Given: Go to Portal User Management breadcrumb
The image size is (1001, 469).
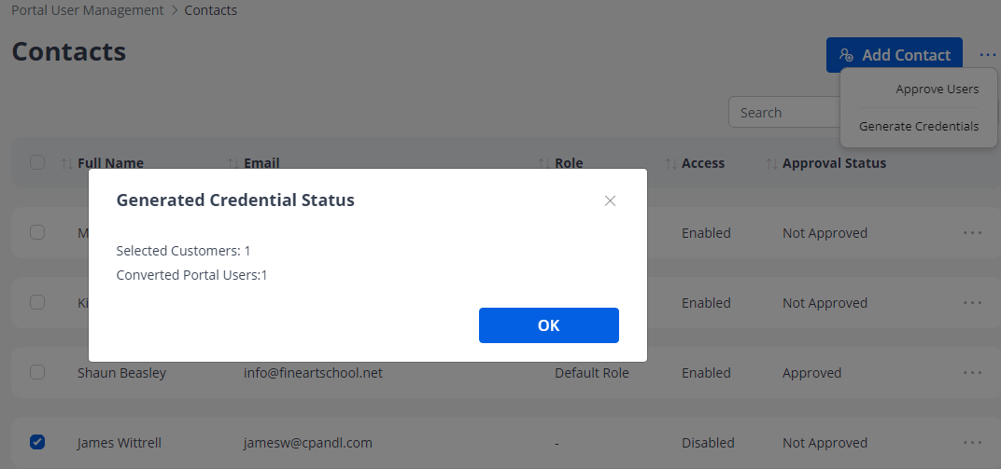Looking at the screenshot, I should click(88, 10).
